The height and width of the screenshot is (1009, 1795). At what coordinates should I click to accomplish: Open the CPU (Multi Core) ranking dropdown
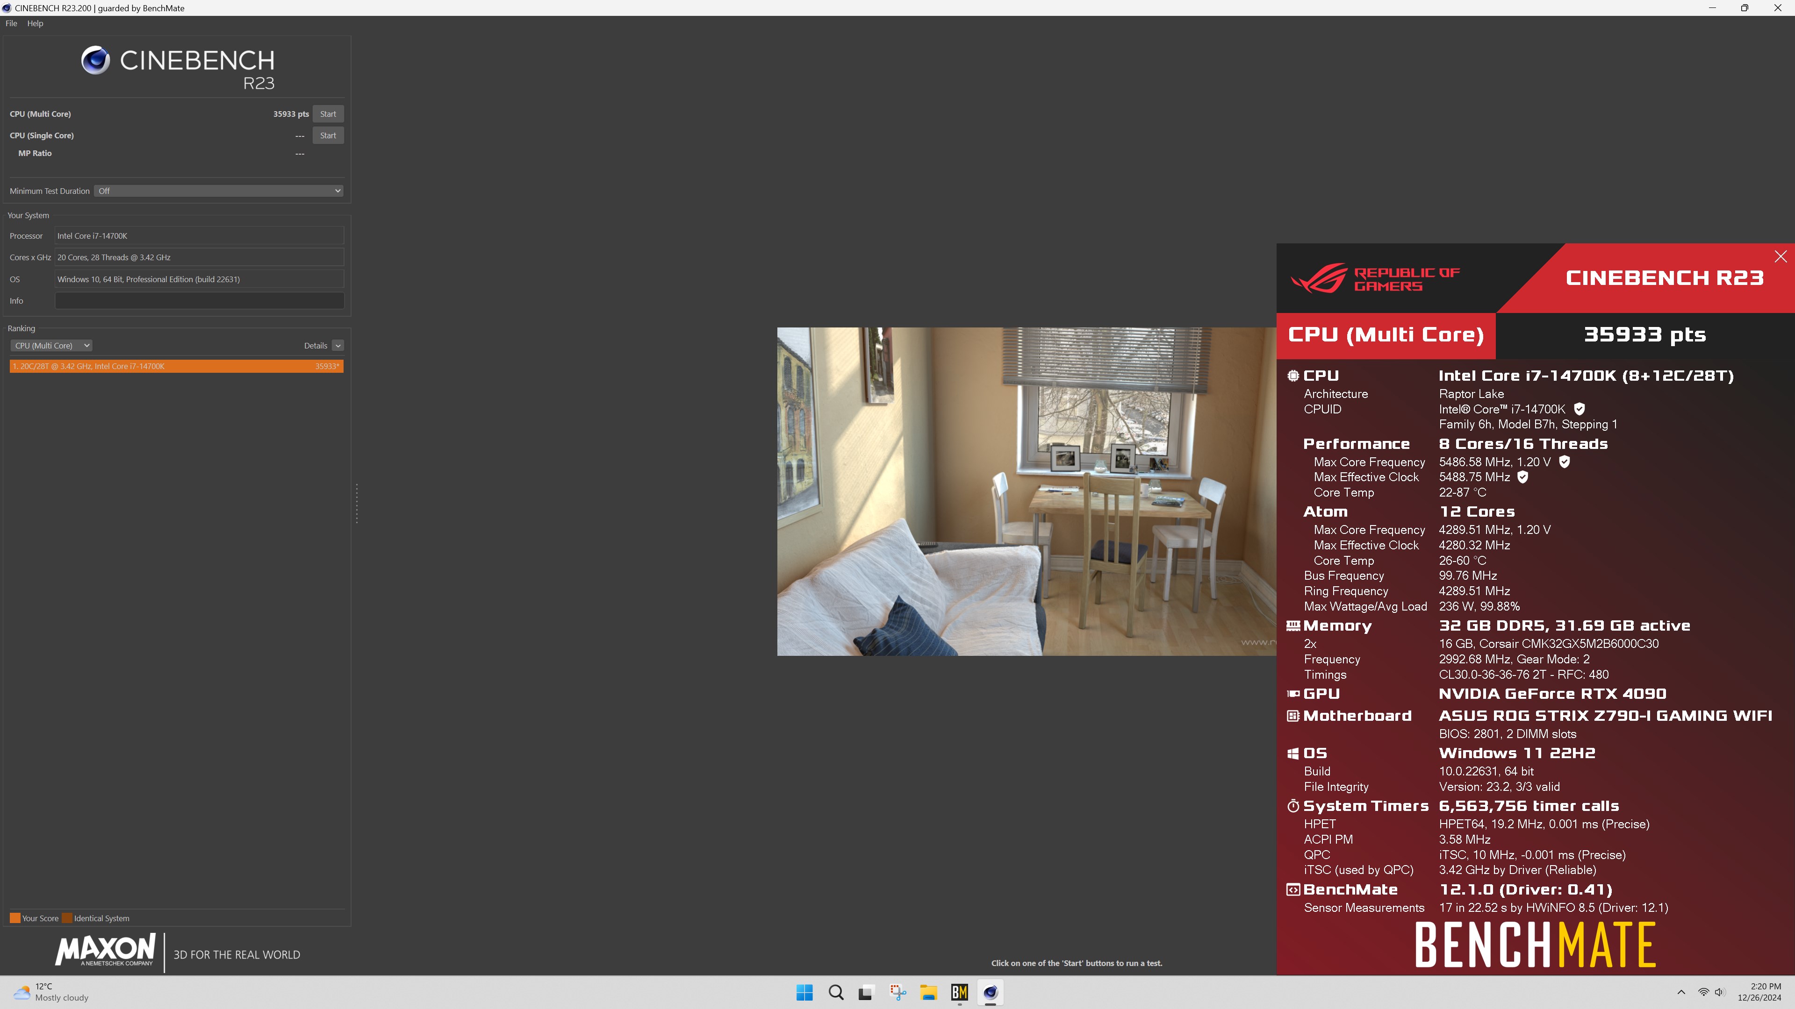click(x=51, y=346)
